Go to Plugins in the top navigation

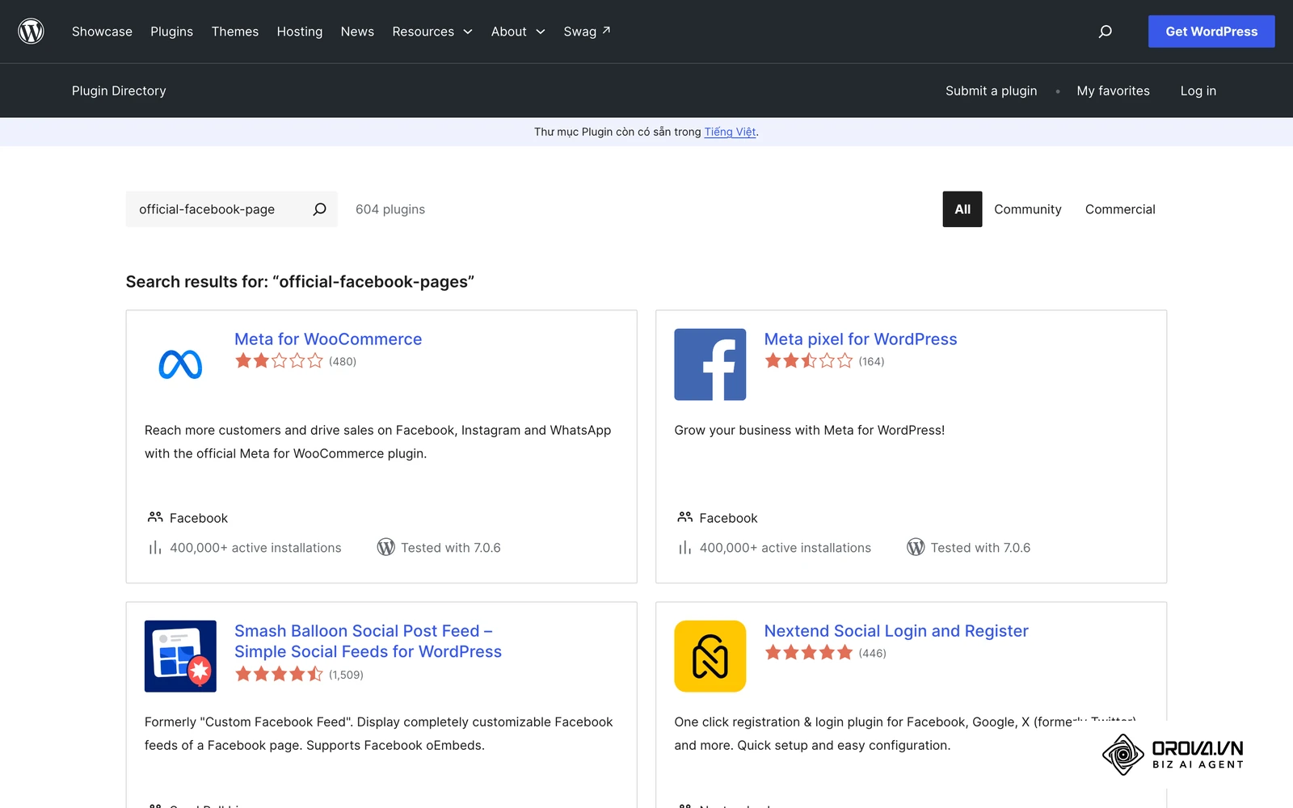[x=171, y=32]
